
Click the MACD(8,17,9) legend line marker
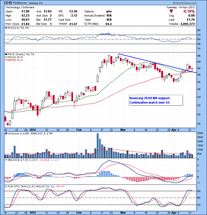pyautogui.click(x=6, y=160)
